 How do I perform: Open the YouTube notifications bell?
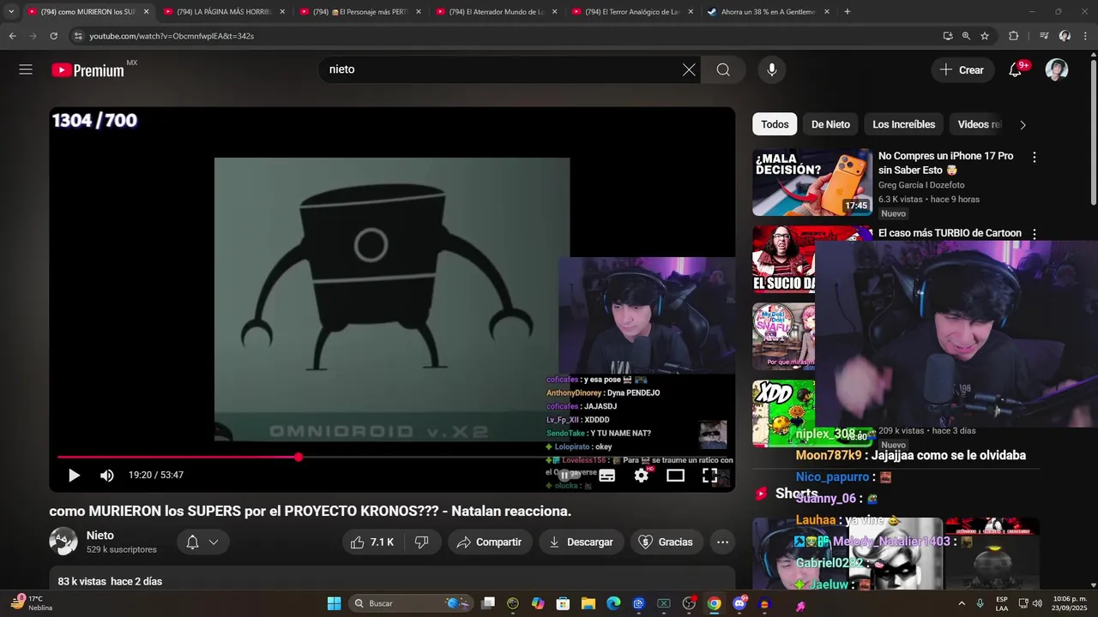[x=1016, y=69]
